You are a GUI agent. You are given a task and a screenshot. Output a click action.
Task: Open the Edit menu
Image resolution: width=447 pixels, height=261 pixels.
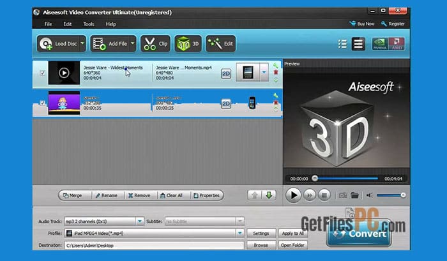click(68, 24)
